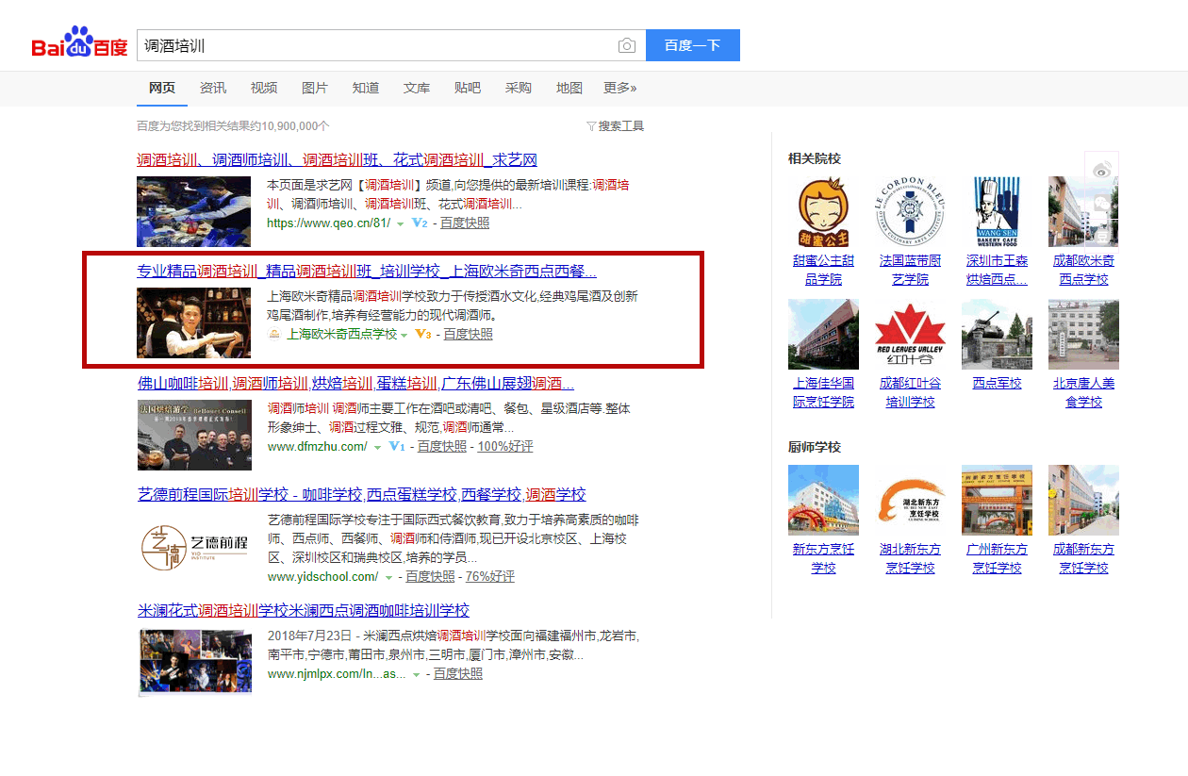The image size is (1188, 776).
Task: Open the 成都欧米奇西点学校 text link
Action: [x=1083, y=271]
